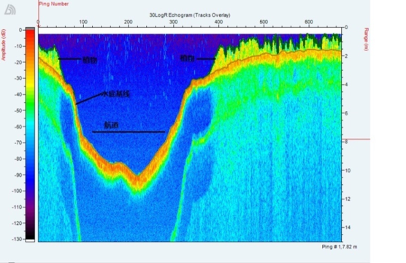This screenshot has height=263, width=406.
Task: Click the right 植物 vegetation annotation
Action: [x=187, y=58]
